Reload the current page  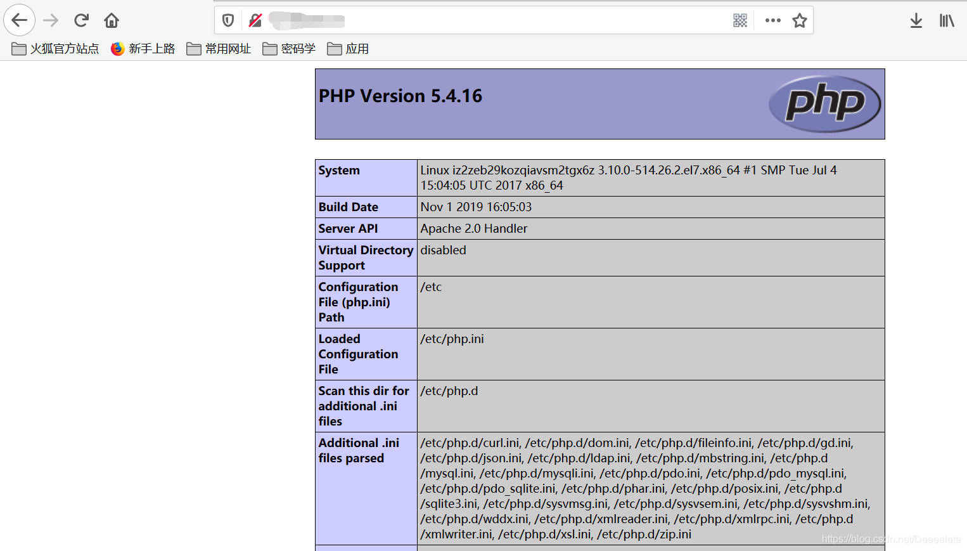(x=81, y=20)
